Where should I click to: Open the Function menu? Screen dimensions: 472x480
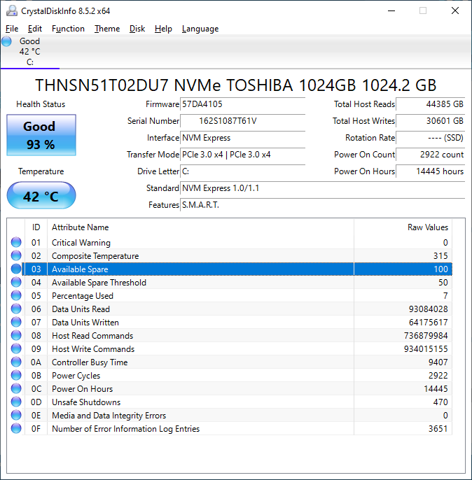tap(68, 29)
